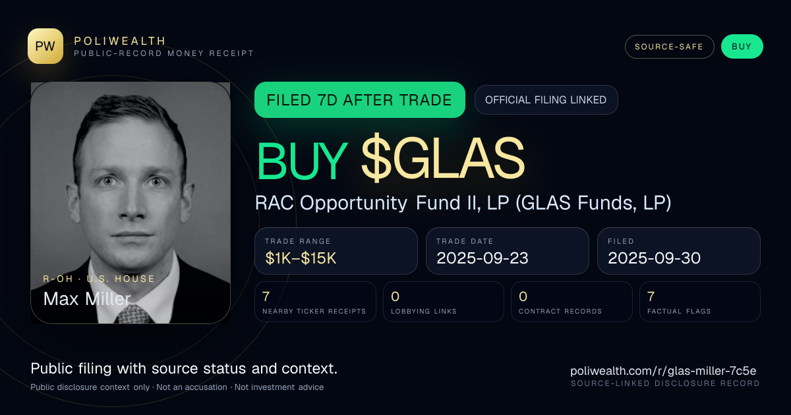
Task: Select the Trade Range $1K–$15K card
Action: click(336, 251)
